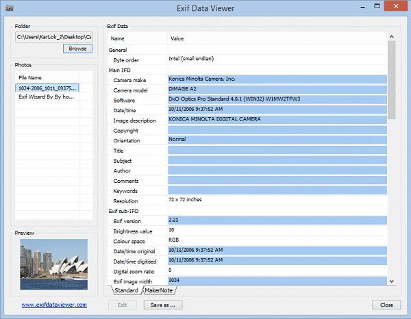The image size is (411, 319).
Task: Open the www.exifdataviewer.com link
Action: point(54,305)
